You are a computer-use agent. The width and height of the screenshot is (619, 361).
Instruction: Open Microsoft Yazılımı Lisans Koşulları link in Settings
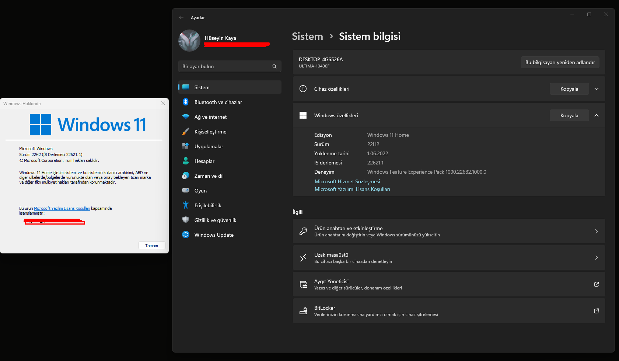click(352, 189)
